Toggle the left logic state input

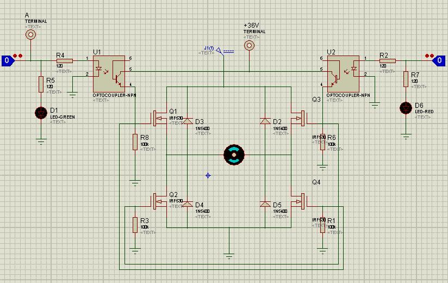[x=8, y=60]
